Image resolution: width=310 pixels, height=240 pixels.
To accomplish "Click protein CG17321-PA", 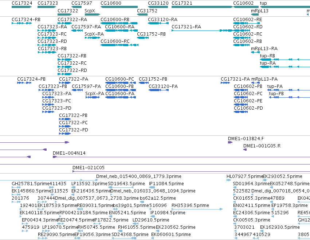I will click(225, 83).
